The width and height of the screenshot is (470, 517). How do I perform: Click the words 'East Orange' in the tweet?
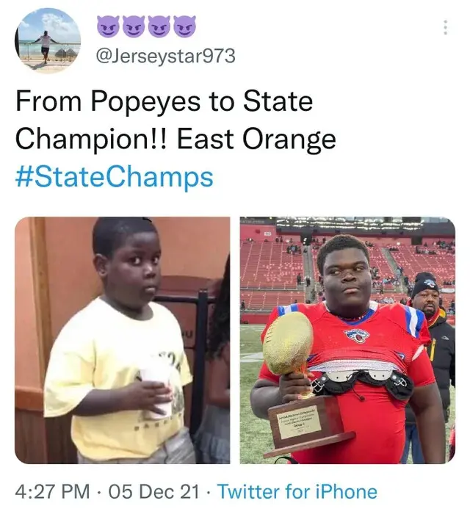[256, 139]
